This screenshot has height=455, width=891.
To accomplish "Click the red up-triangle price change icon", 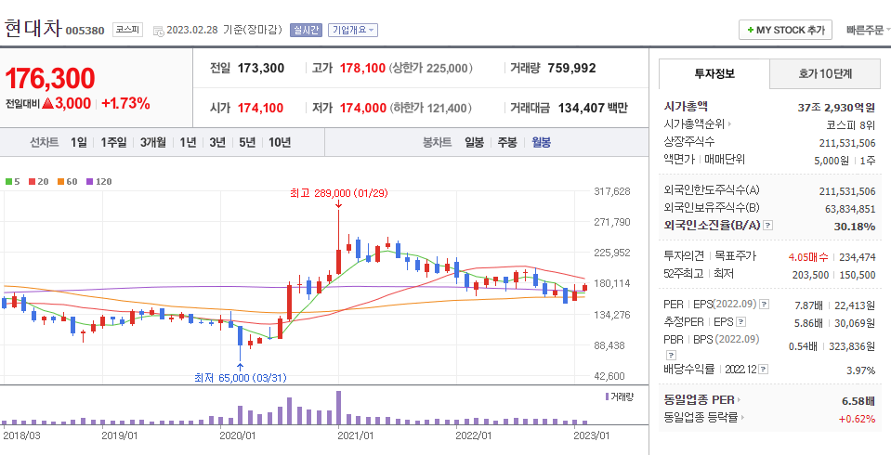I will (x=47, y=103).
